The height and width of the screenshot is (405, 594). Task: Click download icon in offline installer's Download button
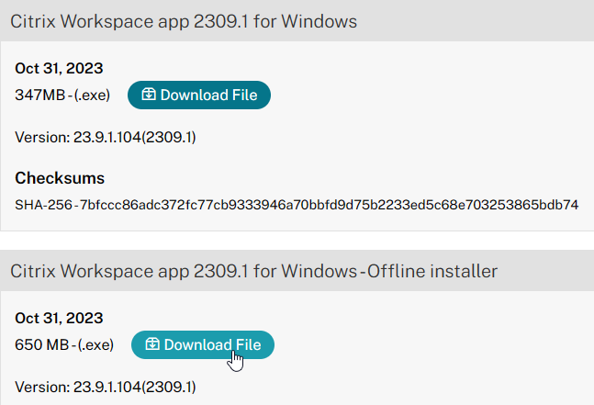tap(152, 344)
